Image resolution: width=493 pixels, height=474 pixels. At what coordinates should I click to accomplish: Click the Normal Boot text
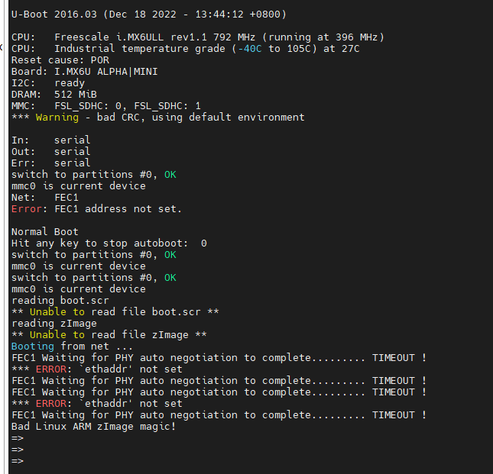click(x=44, y=232)
